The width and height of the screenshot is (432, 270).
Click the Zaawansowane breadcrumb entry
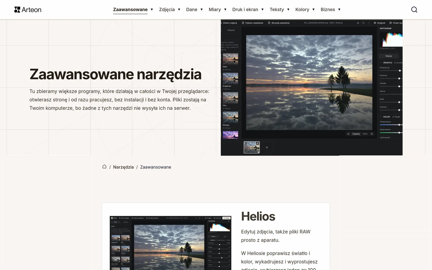pos(156,167)
